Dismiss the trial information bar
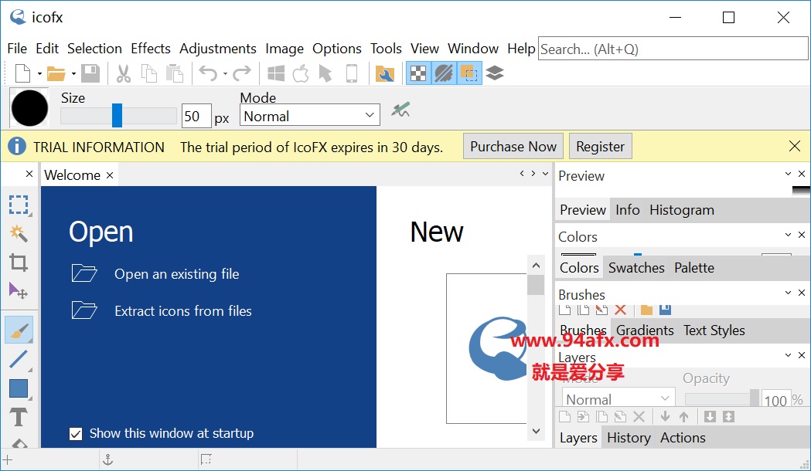 (795, 146)
